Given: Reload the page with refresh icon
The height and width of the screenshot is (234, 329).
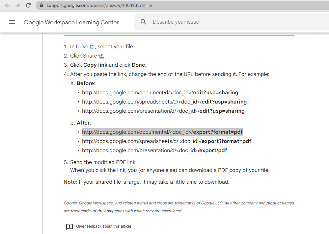Looking at the screenshot, I should tap(28, 5).
